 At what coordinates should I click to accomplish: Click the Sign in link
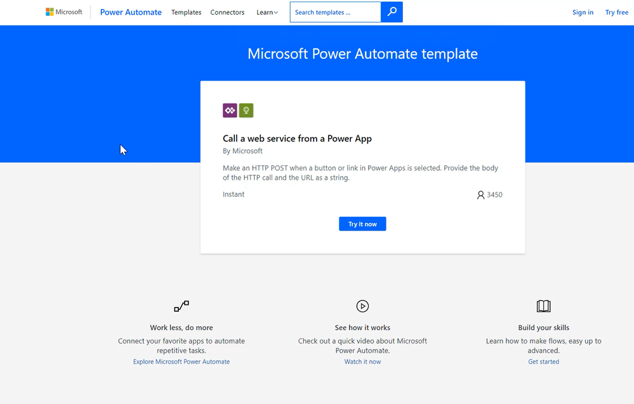583,12
